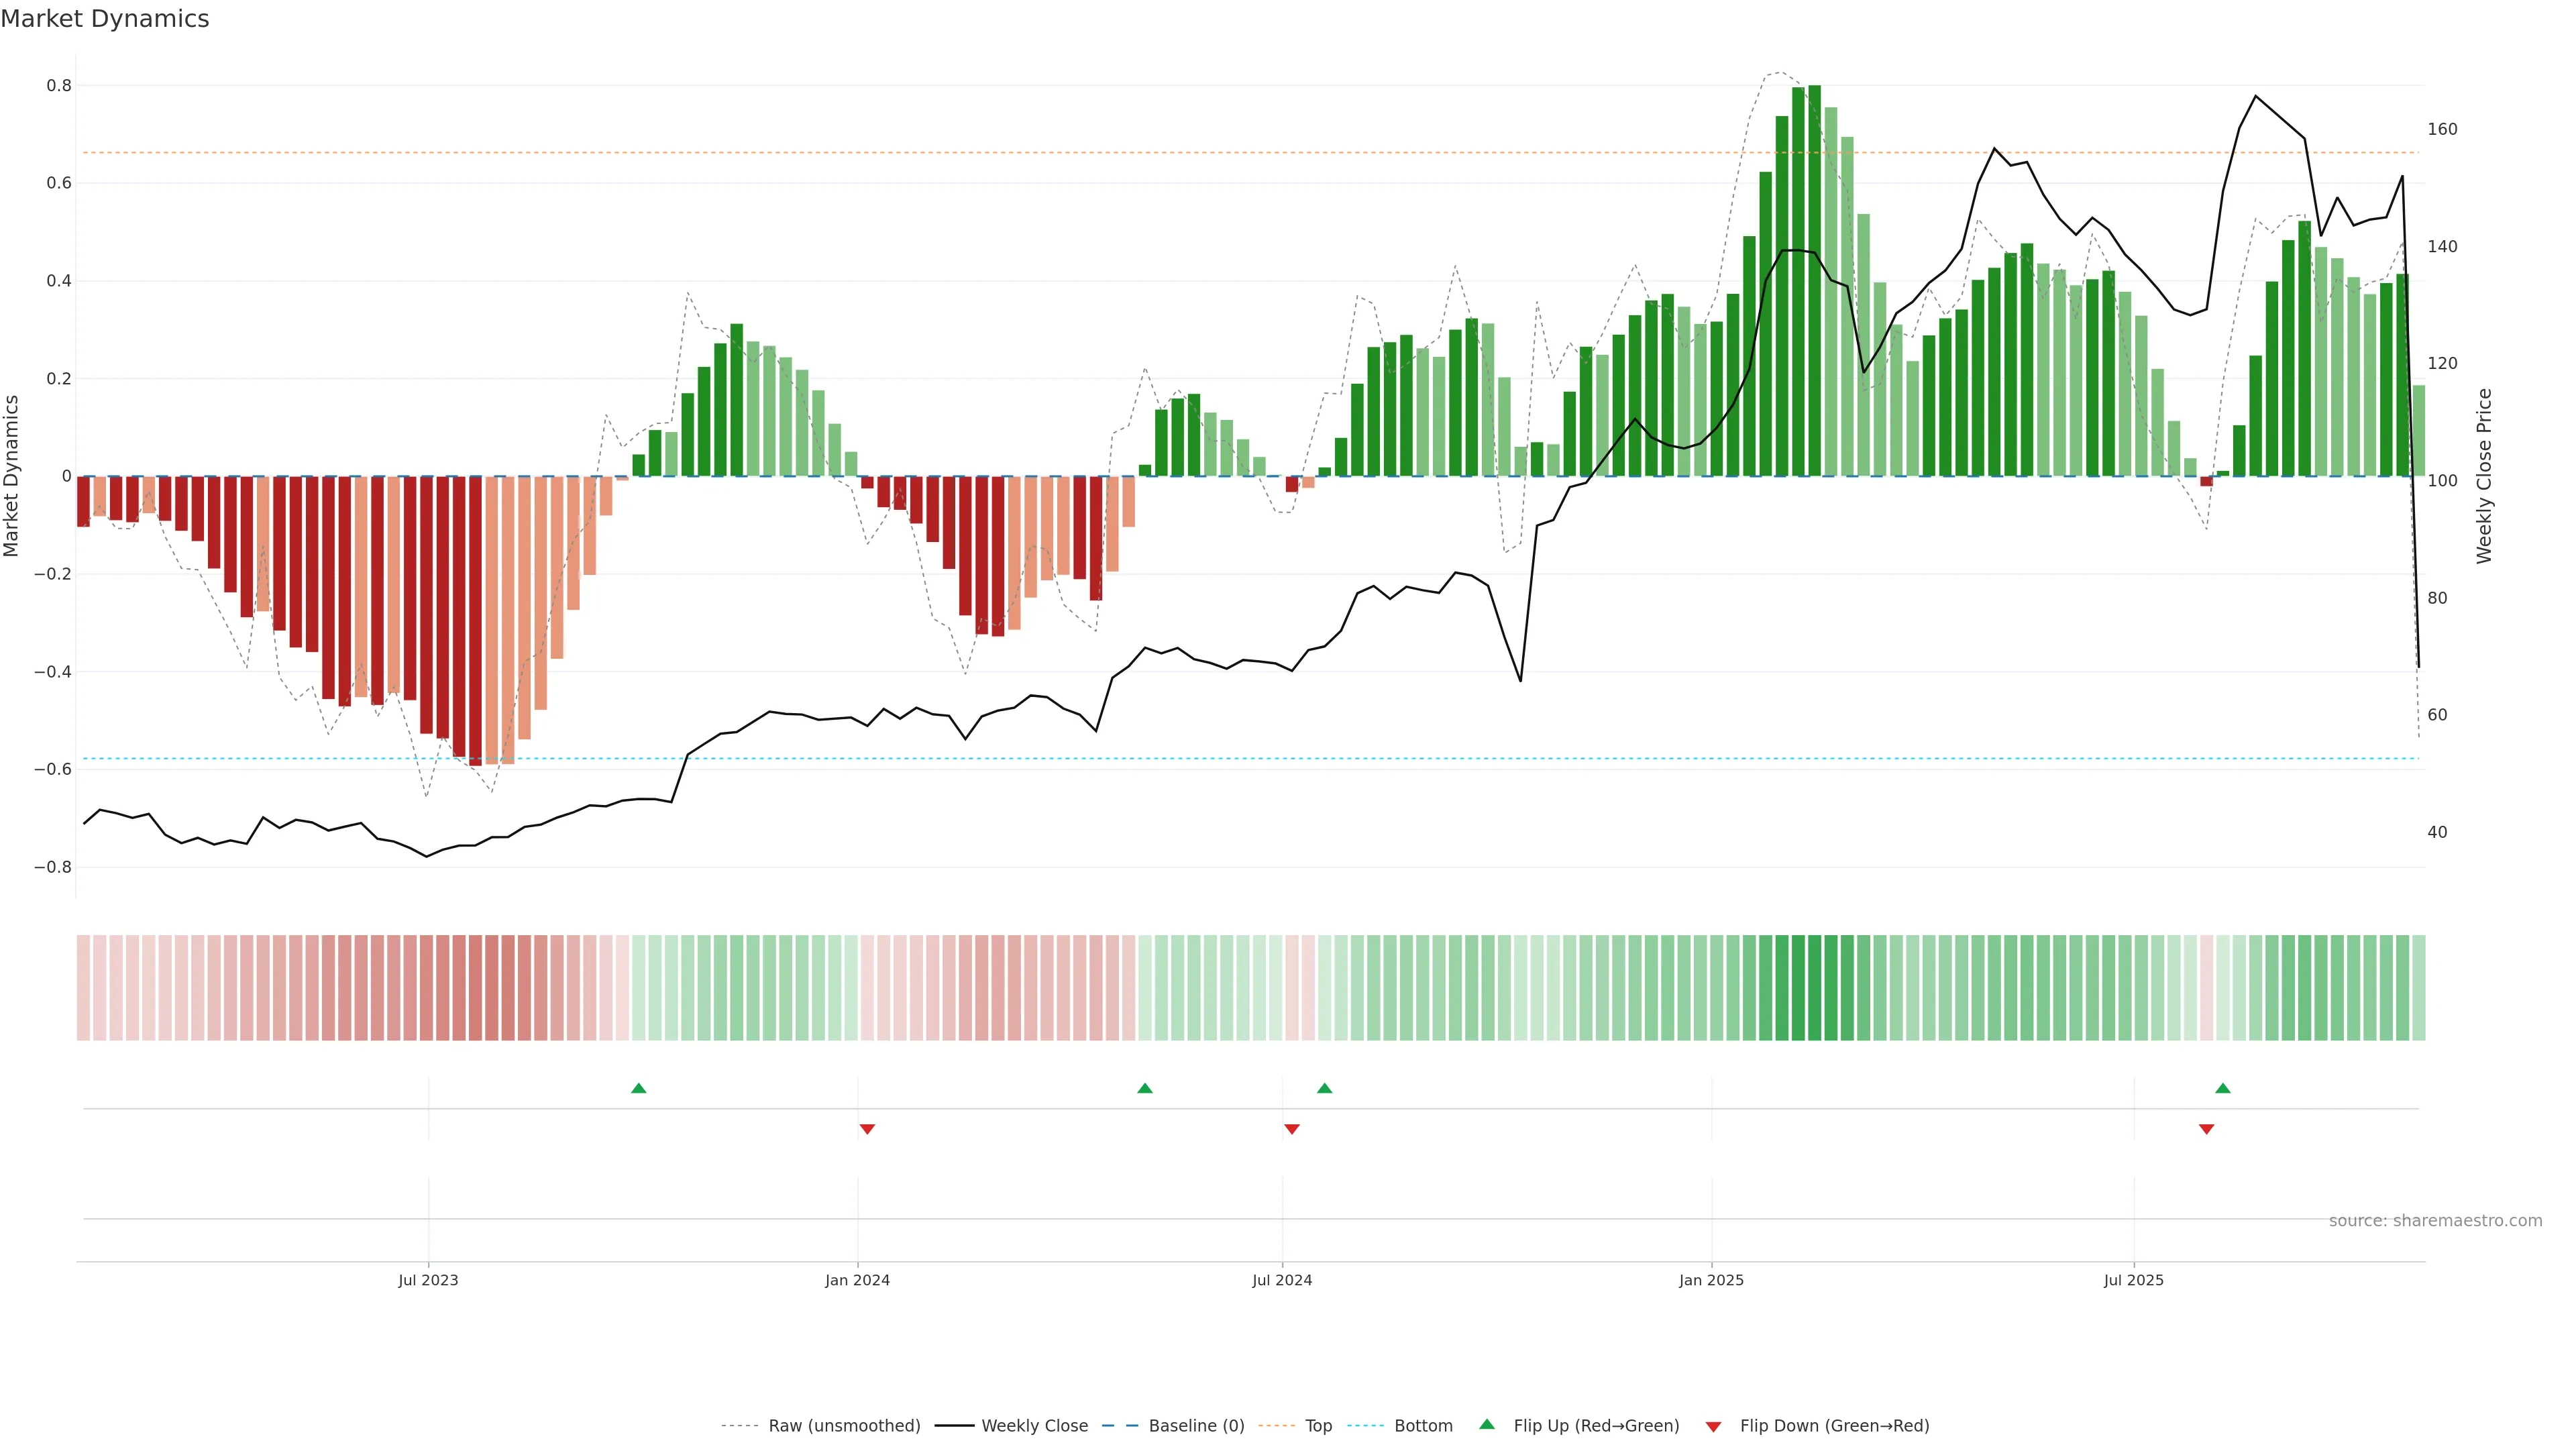Click the flip-up marker before Jul 2024

coord(1145,1088)
